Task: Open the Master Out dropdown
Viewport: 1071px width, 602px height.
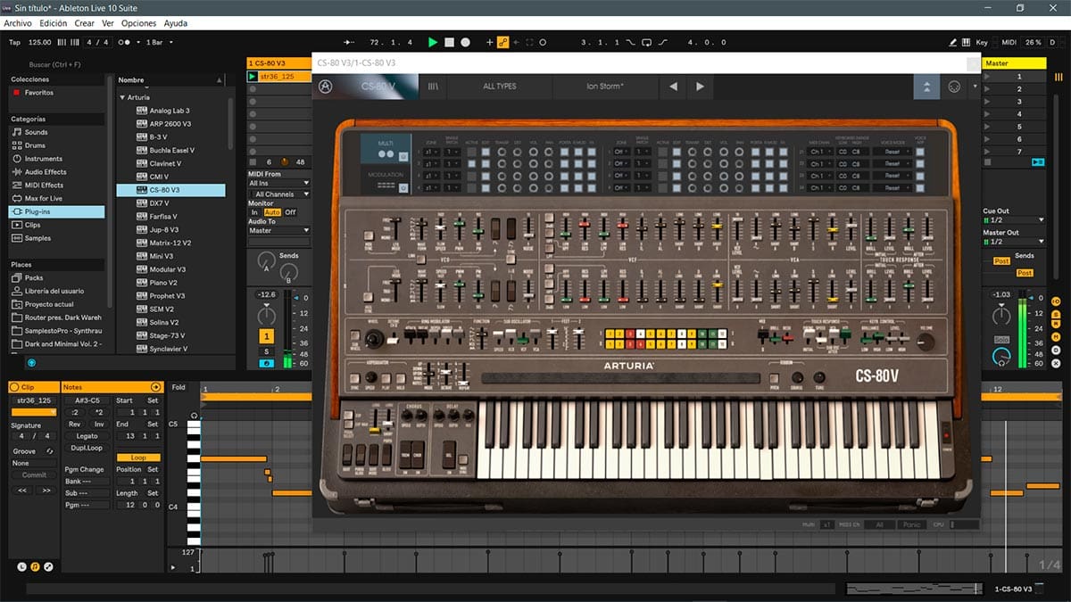Action: pos(1014,241)
